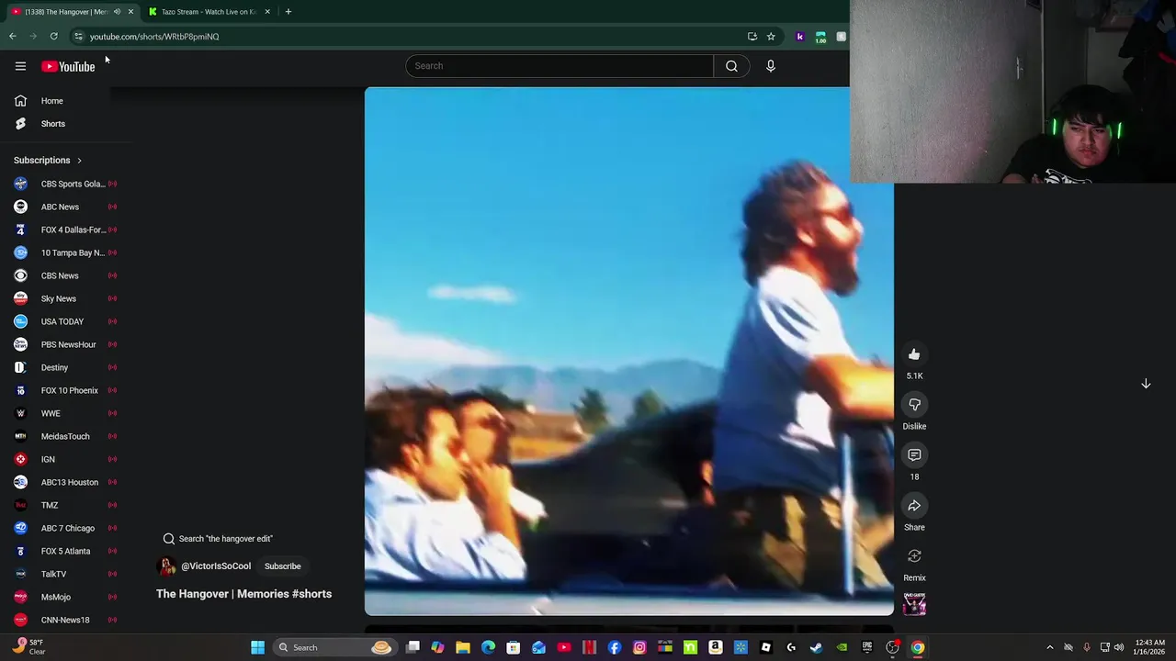Image resolution: width=1176 pixels, height=661 pixels.
Task: Open Steam from taskbar
Action: point(816,647)
